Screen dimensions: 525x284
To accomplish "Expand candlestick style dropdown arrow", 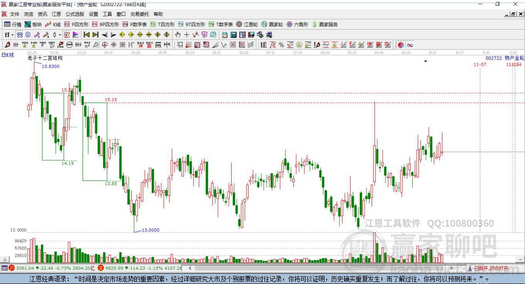I will coord(60,35).
